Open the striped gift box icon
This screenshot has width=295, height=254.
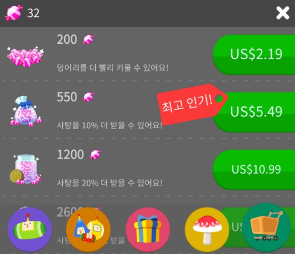148,230
